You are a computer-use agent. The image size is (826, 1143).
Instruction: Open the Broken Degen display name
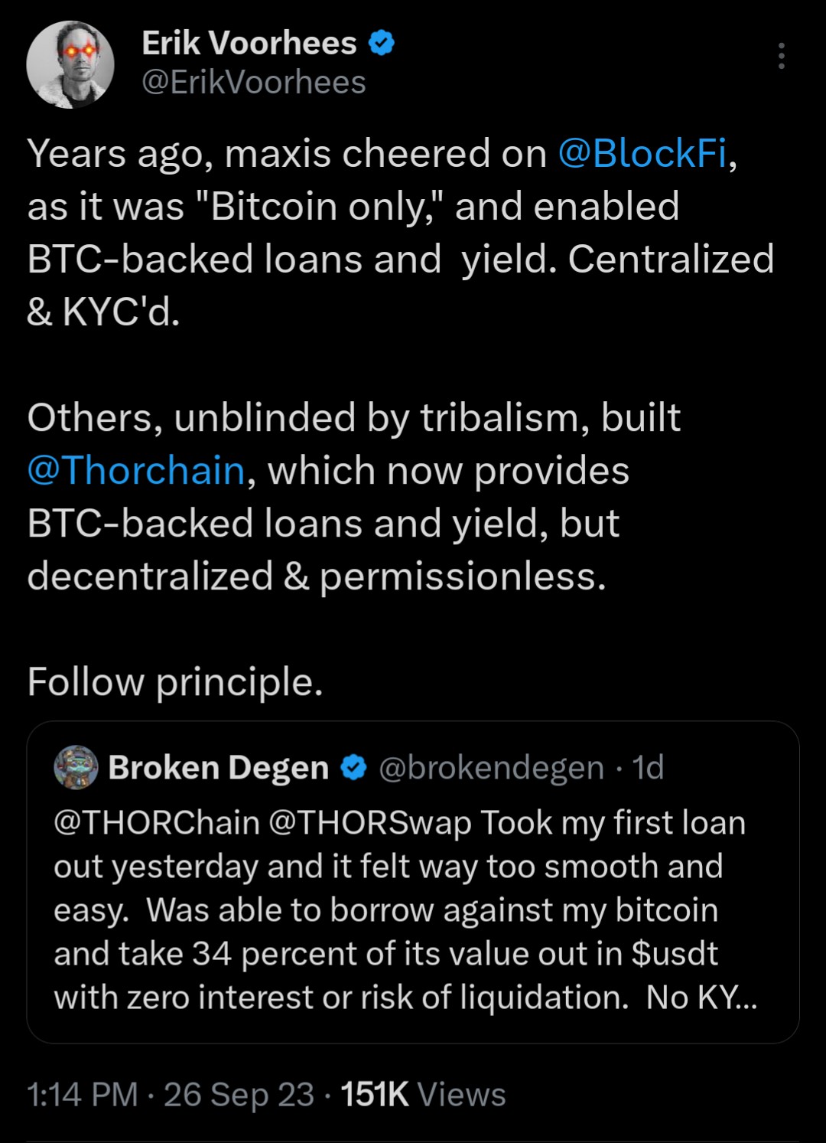[219, 767]
